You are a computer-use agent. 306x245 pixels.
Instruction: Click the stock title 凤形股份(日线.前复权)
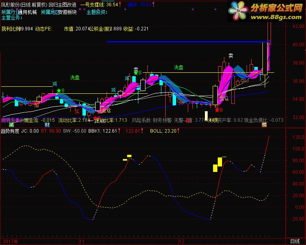[x=24, y=5]
